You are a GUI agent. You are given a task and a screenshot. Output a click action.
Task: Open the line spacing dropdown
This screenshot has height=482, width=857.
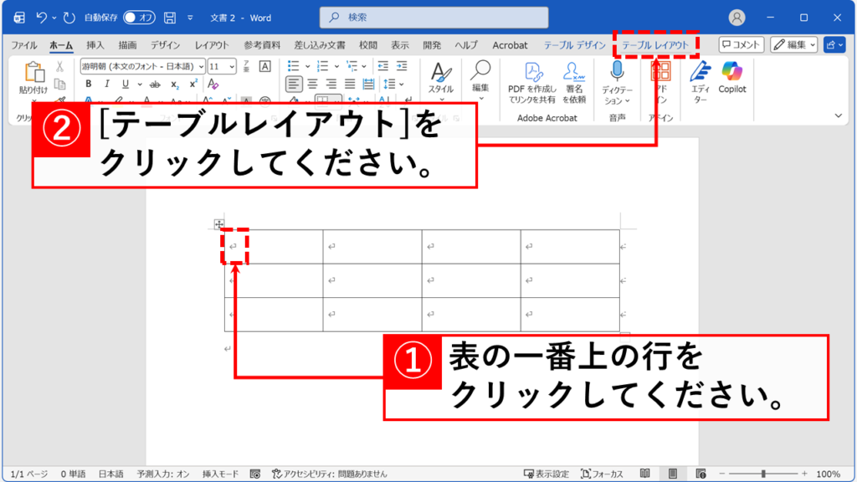(x=400, y=83)
